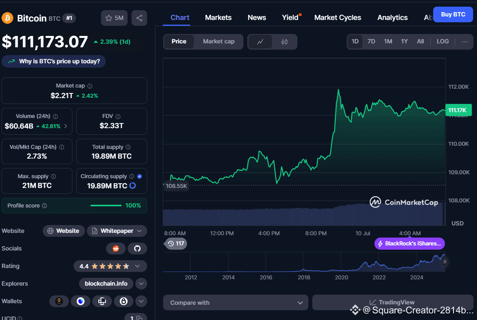Image resolution: width=477 pixels, height=320 pixels.
Task: Open the Compare with dropdown
Action: click(x=236, y=303)
